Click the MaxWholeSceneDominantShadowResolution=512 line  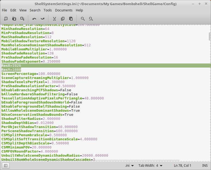click(x=46, y=45)
